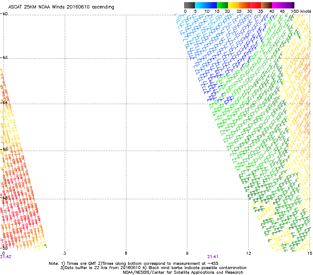Click the '12' longitude axis label
The height and width of the screenshot is (275, 313).
click(x=249, y=253)
